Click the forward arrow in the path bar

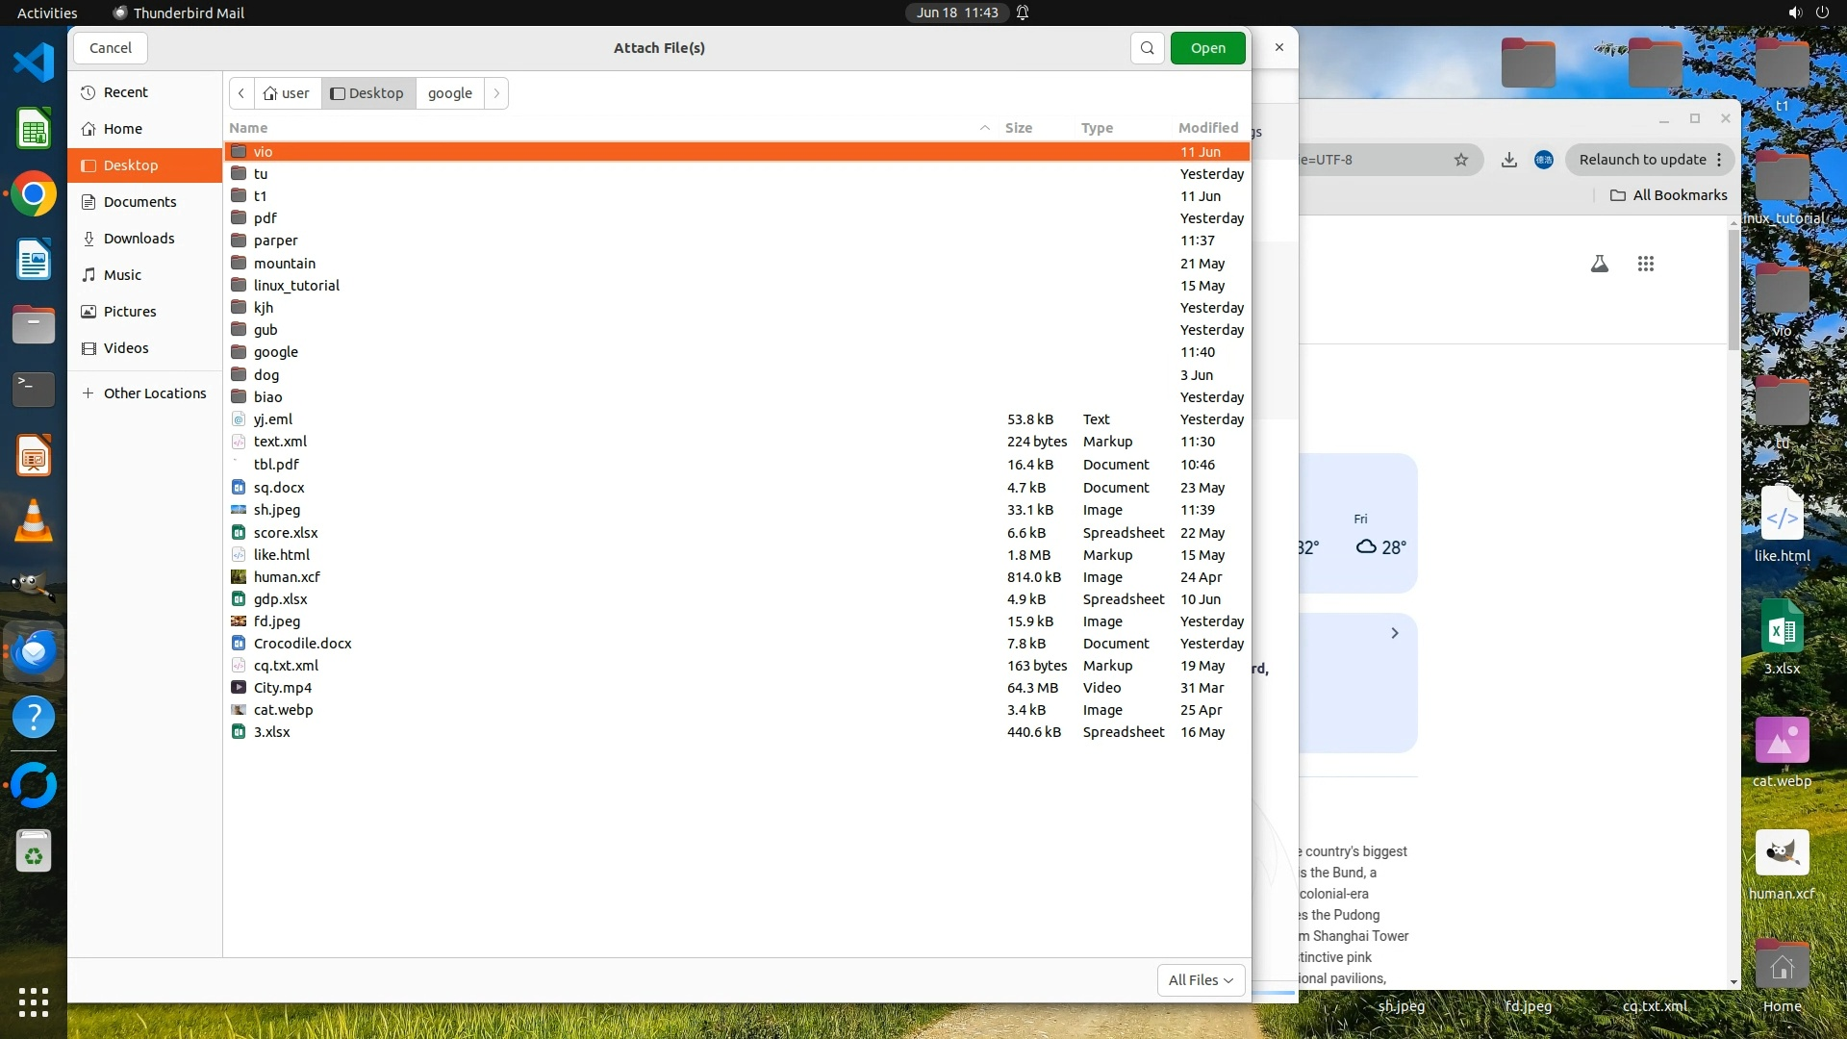tap(496, 93)
